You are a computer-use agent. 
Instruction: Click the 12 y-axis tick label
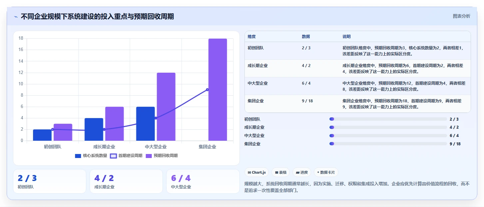point(21,72)
